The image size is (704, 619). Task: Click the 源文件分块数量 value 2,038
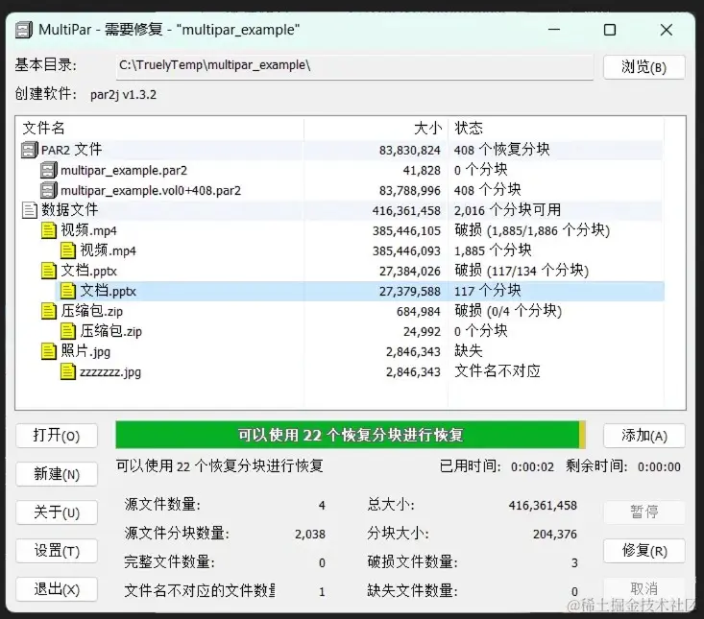[310, 535]
